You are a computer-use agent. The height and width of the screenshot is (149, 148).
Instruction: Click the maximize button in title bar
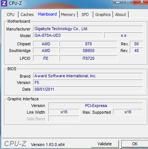tap(128, 2)
